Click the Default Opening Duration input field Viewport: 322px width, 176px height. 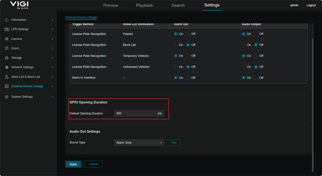pos(139,113)
